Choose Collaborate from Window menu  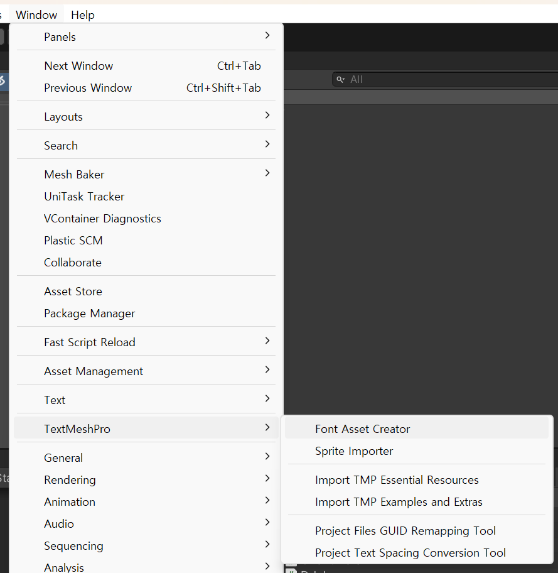point(146,262)
